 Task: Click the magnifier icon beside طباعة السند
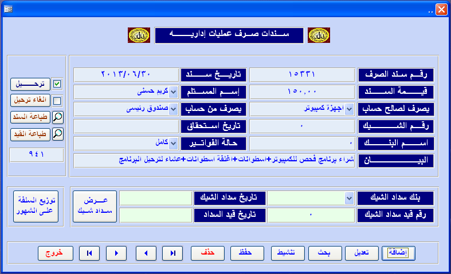coord(57,117)
